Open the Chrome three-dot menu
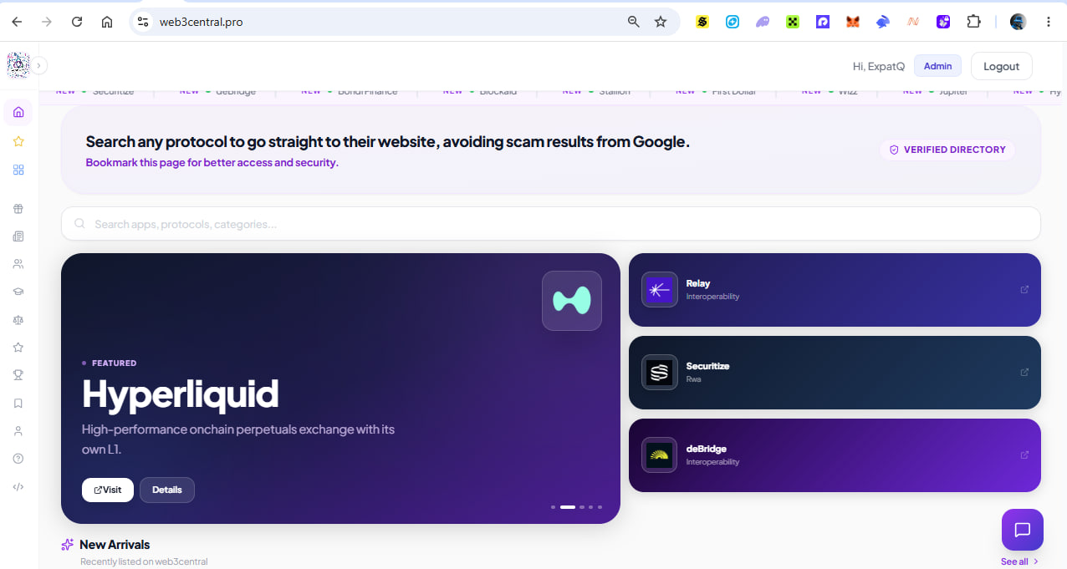 (1049, 22)
